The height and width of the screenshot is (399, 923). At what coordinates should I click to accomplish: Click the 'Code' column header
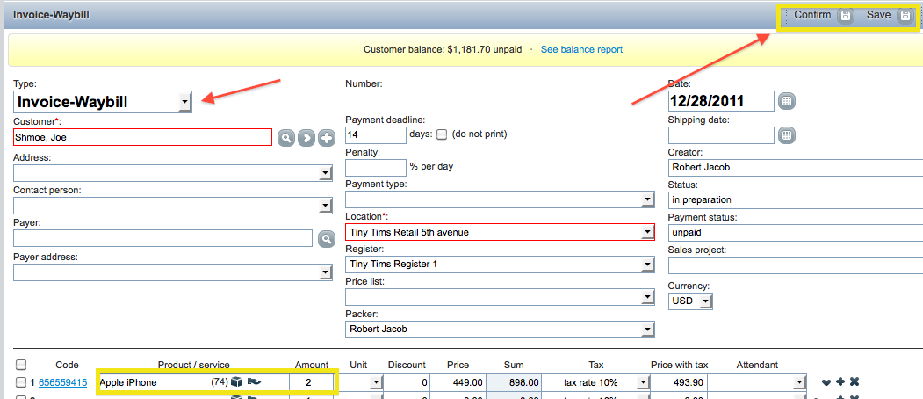(x=67, y=365)
